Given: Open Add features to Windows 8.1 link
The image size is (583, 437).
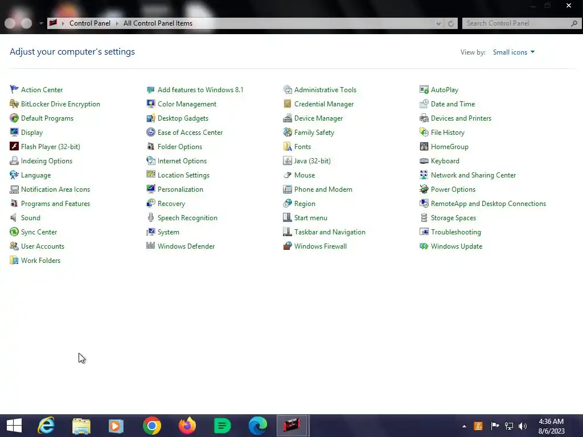Looking at the screenshot, I should pyautogui.click(x=200, y=89).
